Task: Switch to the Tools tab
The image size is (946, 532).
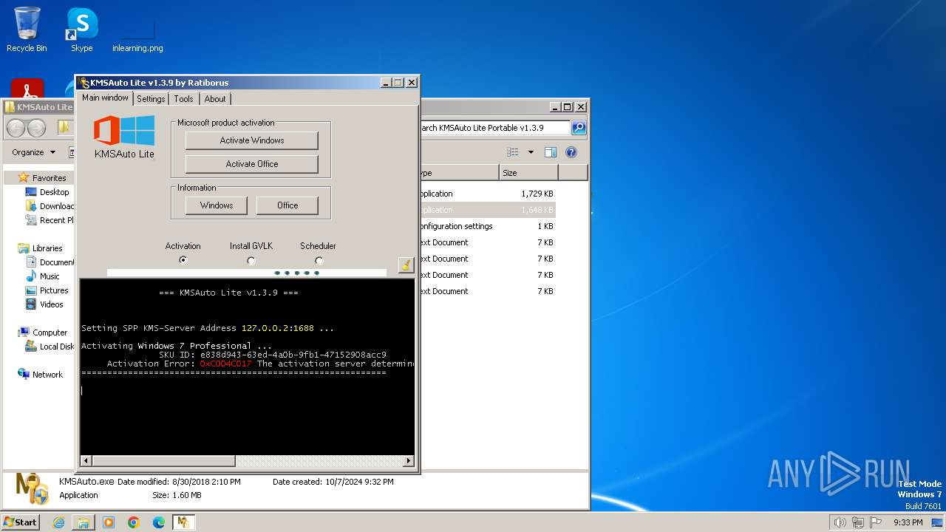Action: [183, 99]
